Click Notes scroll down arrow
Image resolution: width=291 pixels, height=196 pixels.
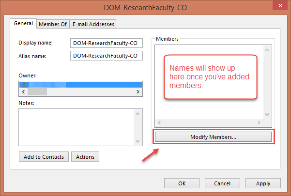138,141
